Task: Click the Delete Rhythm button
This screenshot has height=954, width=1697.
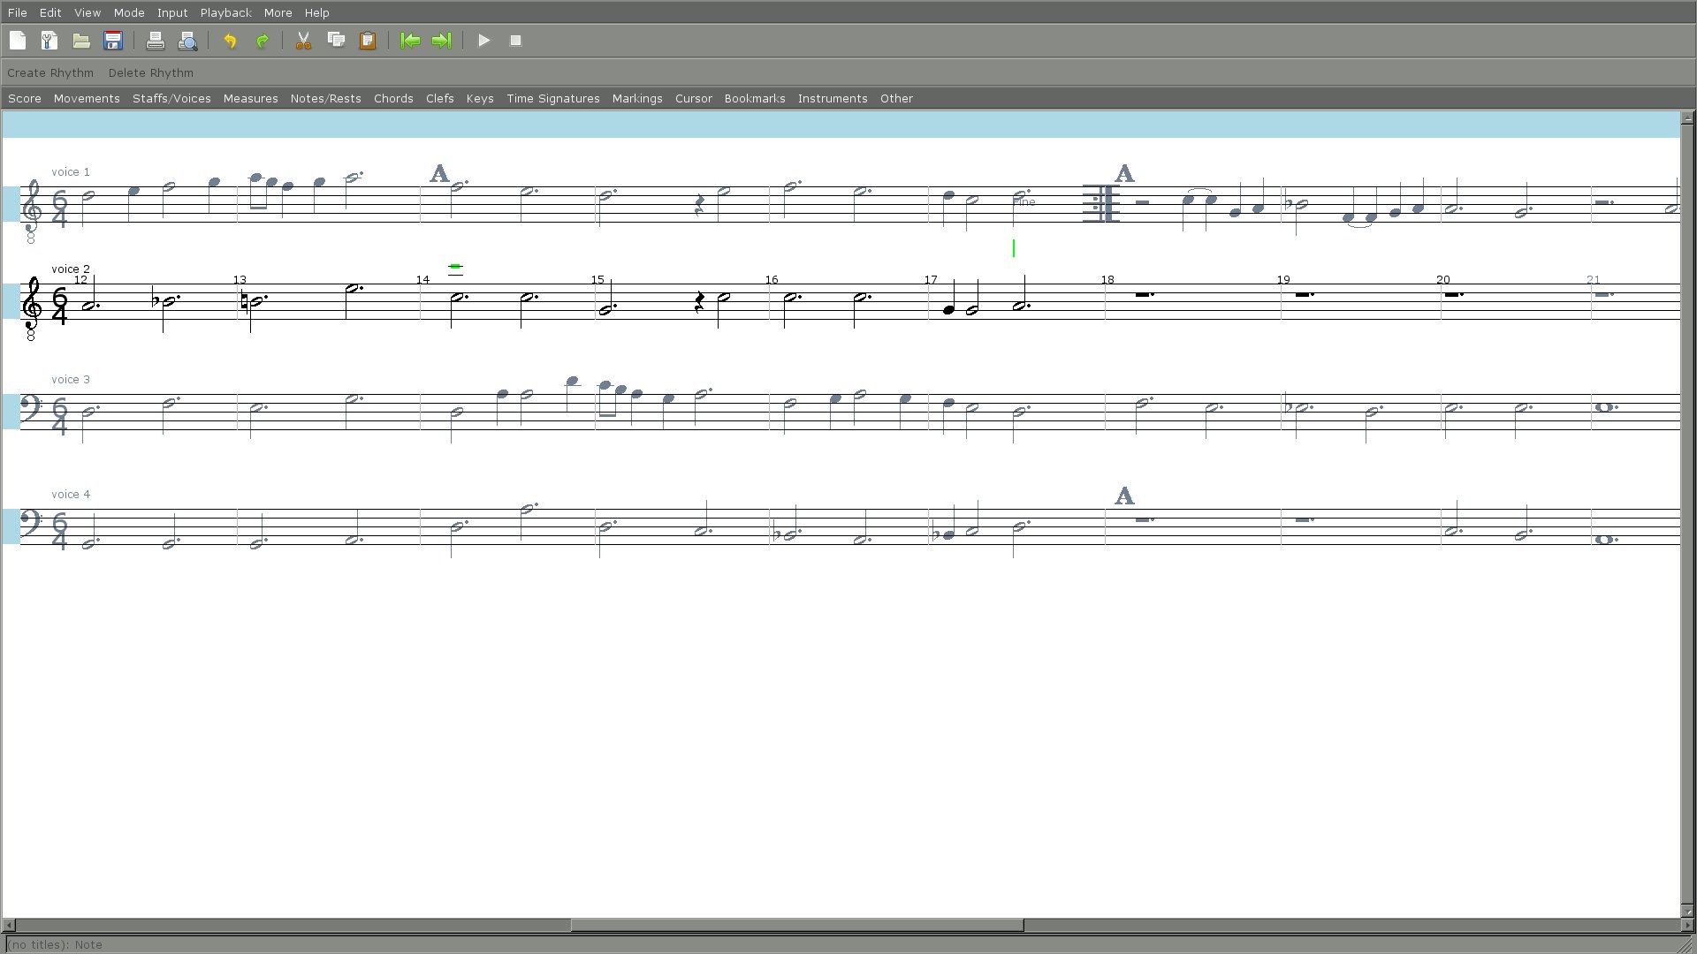Action: coord(150,72)
